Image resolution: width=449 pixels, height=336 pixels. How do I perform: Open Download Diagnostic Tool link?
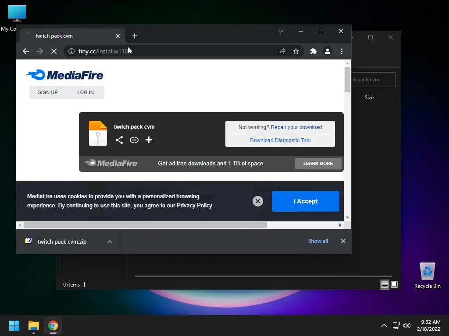click(280, 140)
